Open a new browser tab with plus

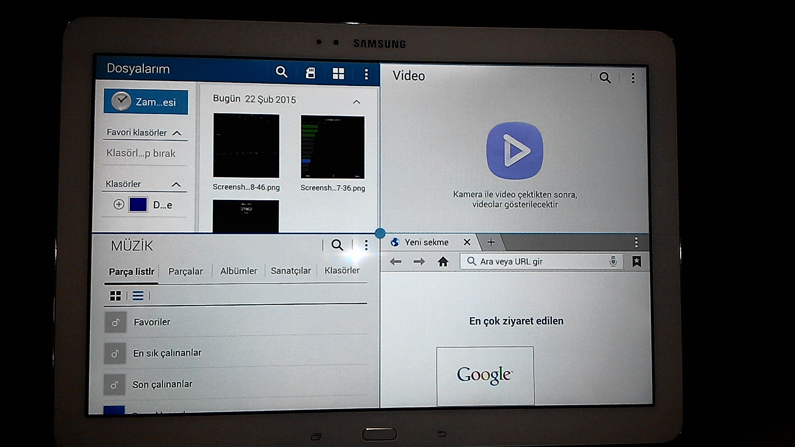tap(491, 243)
